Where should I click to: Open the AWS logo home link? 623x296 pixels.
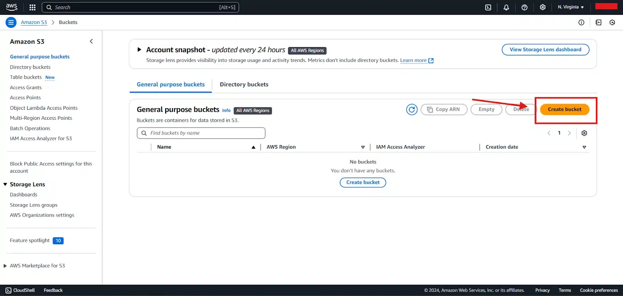12,7
